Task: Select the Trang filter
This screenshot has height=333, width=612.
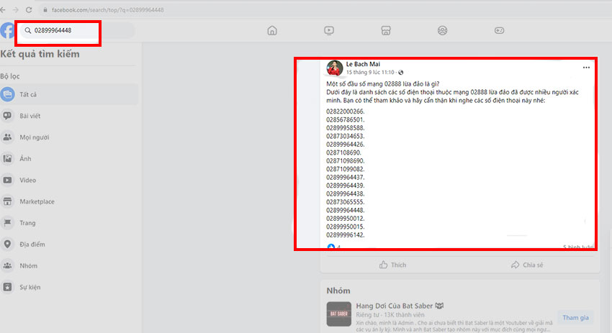Action: (x=69, y=223)
